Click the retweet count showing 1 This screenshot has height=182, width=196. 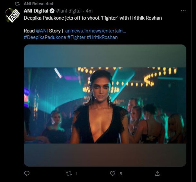76,174
